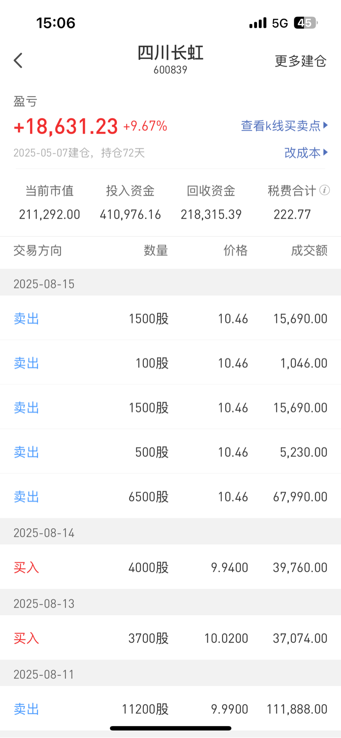Open the 买入 row for 3700股

click(x=170, y=638)
